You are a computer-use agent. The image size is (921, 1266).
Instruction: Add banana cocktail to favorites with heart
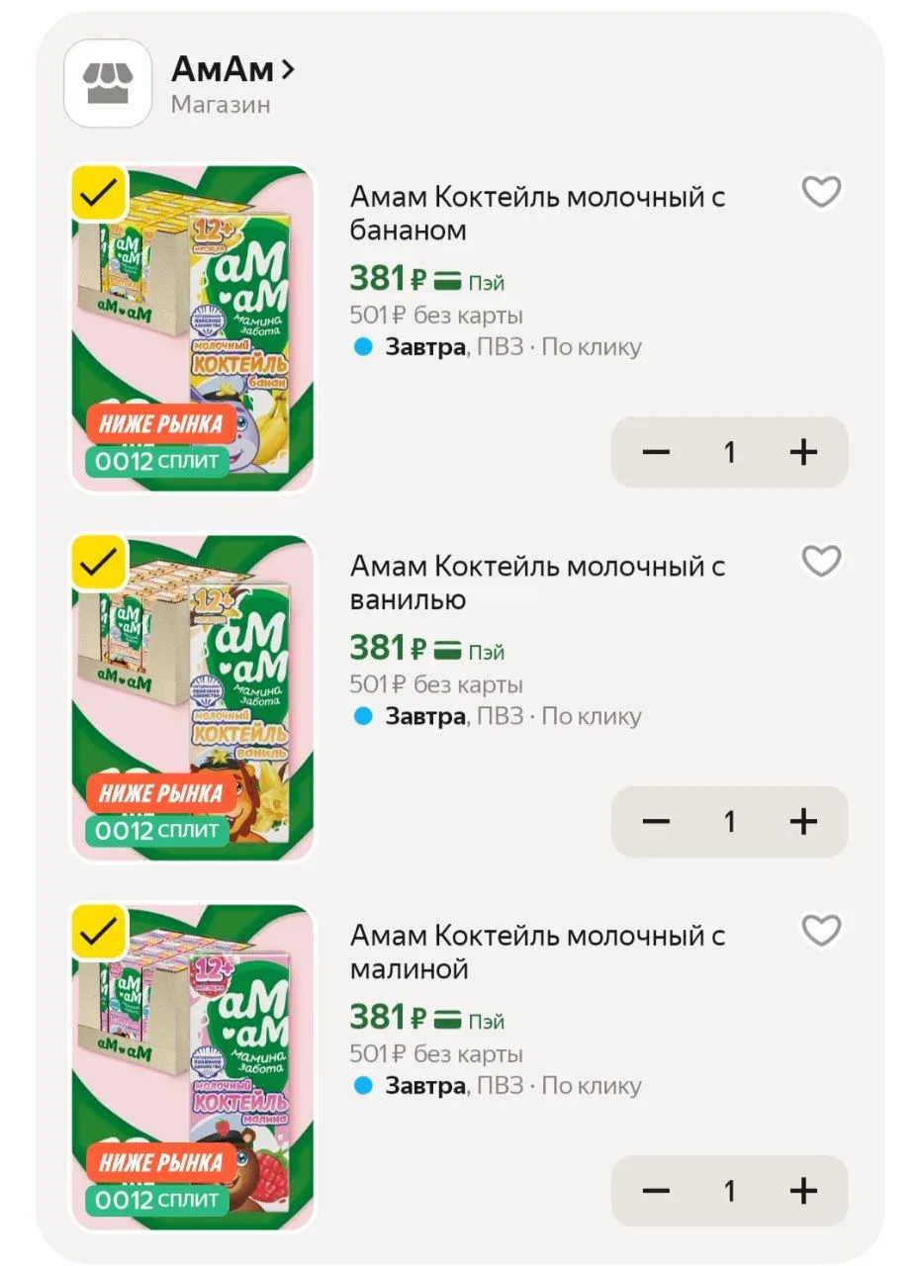point(821,192)
